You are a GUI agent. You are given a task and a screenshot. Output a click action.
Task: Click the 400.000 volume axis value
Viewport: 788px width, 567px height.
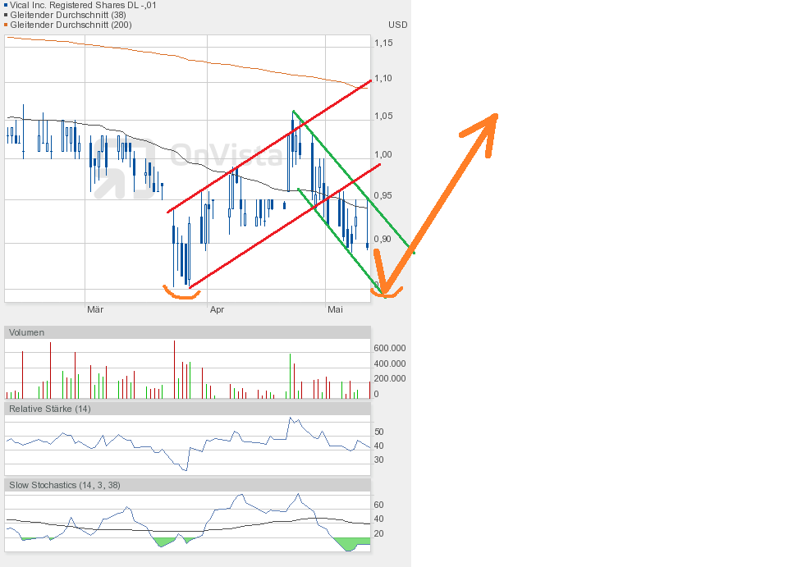(389, 364)
